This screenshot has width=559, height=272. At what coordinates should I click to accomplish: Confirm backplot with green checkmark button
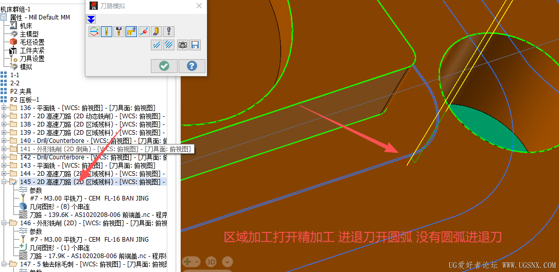point(164,66)
